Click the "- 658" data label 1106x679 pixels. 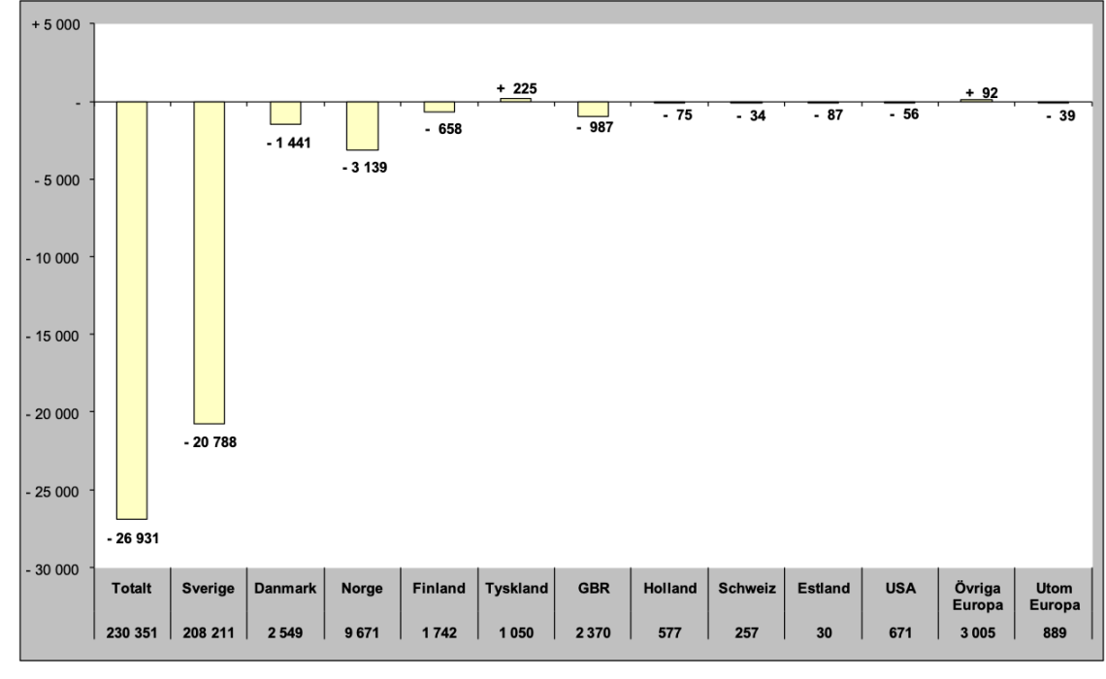[443, 129]
